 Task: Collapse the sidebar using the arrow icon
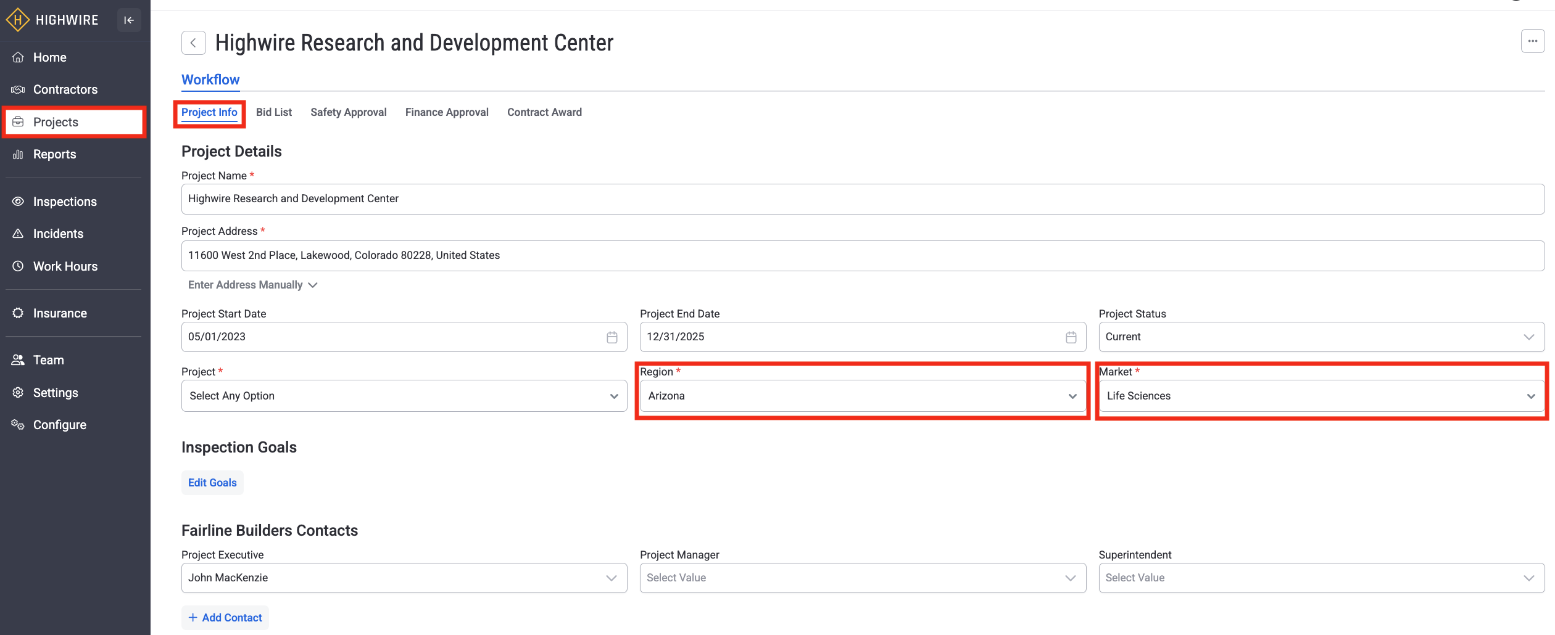(x=129, y=20)
